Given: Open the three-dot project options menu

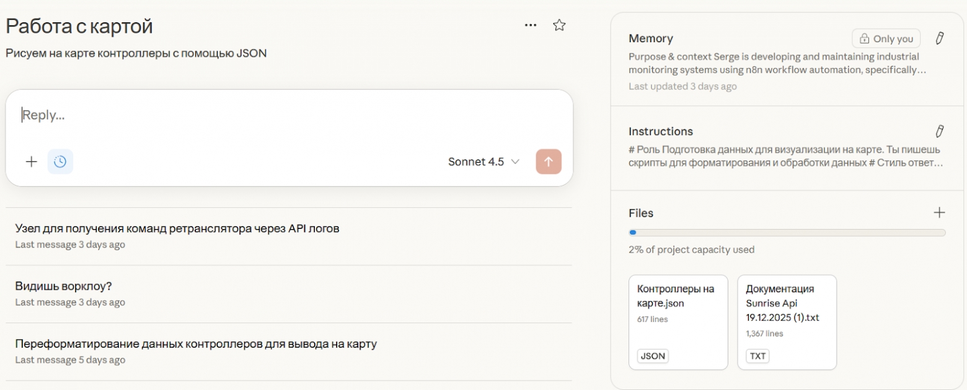Looking at the screenshot, I should click(x=531, y=25).
